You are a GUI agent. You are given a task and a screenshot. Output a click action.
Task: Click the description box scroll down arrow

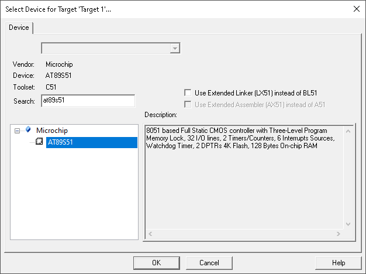pyautogui.click(x=350, y=224)
